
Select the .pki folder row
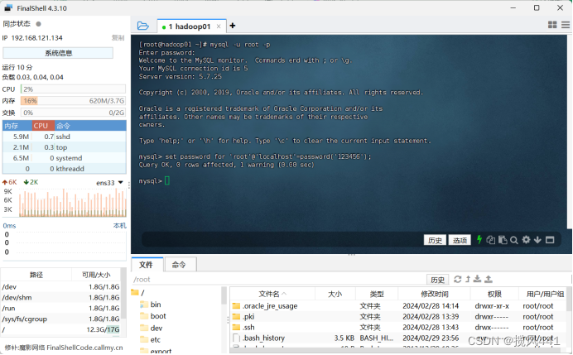coord(398,317)
